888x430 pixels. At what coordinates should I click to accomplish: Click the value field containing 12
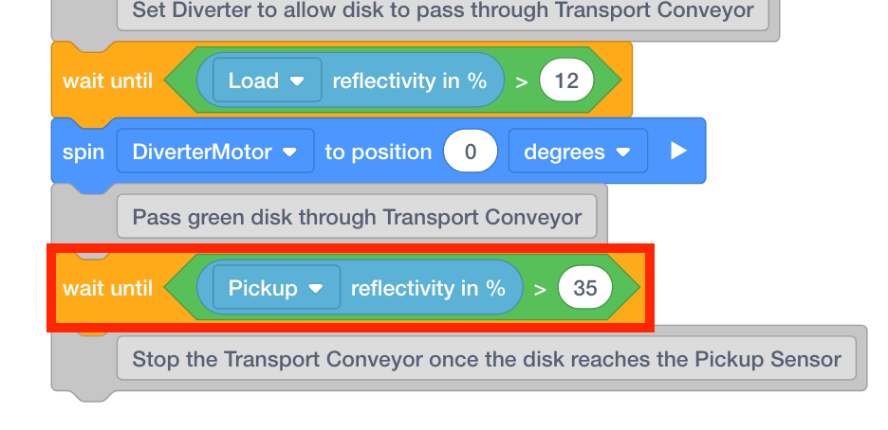(x=566, y=81)
